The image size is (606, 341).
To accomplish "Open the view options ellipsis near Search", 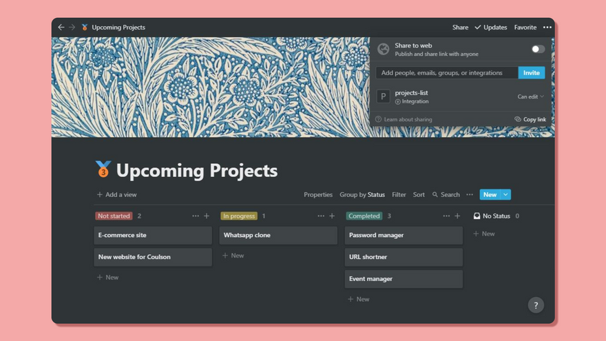I will pyautogui.click(x=470, y=195).
